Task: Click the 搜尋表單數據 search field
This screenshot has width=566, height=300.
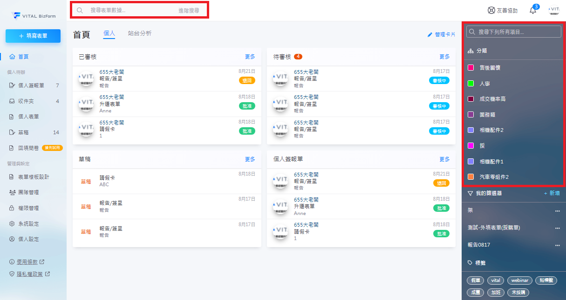Action: click(130, 10)
